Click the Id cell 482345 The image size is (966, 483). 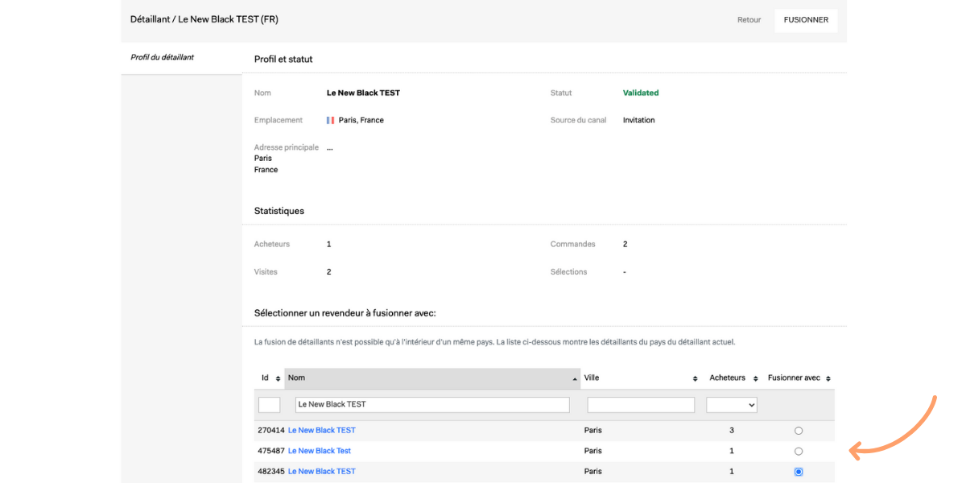271,472
